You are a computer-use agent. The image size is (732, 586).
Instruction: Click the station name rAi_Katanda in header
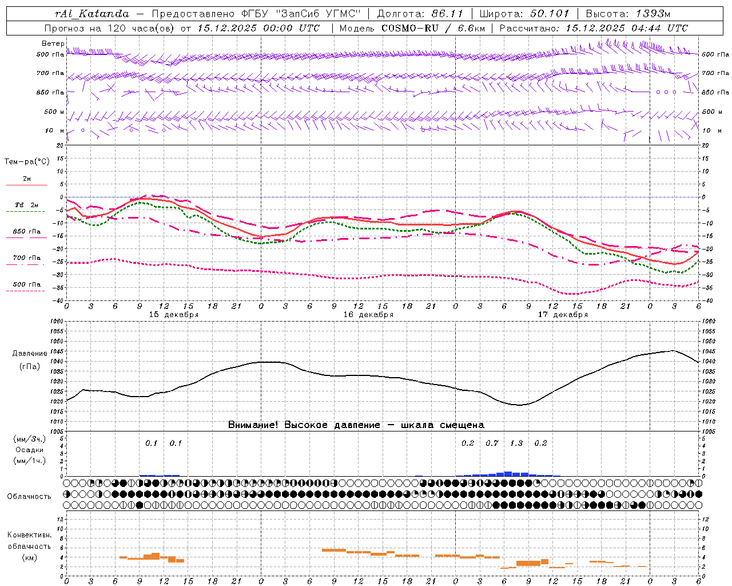(92, 14)
